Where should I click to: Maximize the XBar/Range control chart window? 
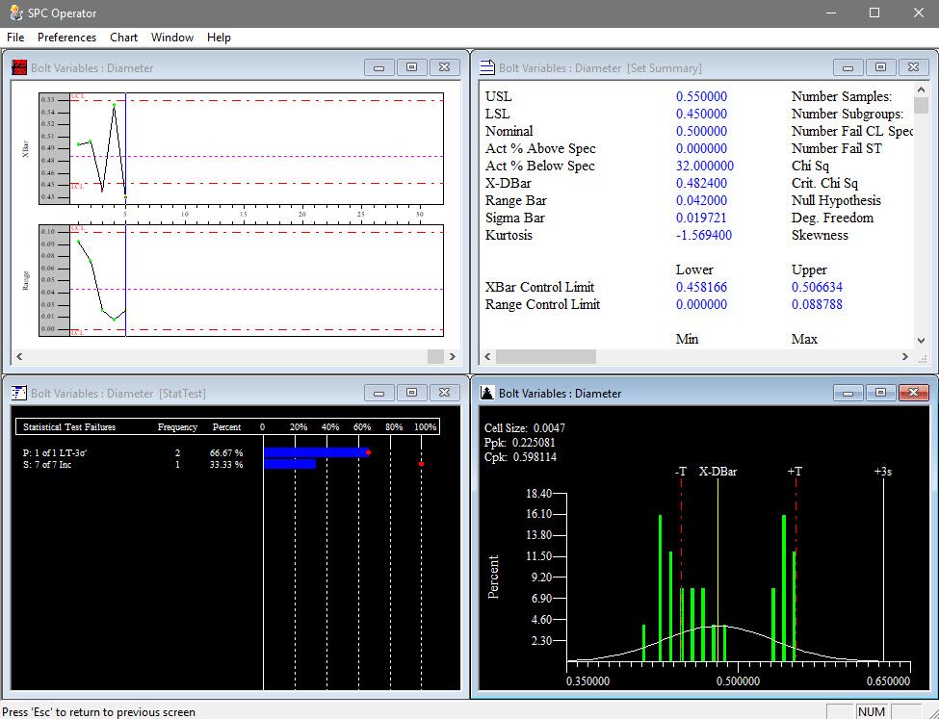coord(411,67)
